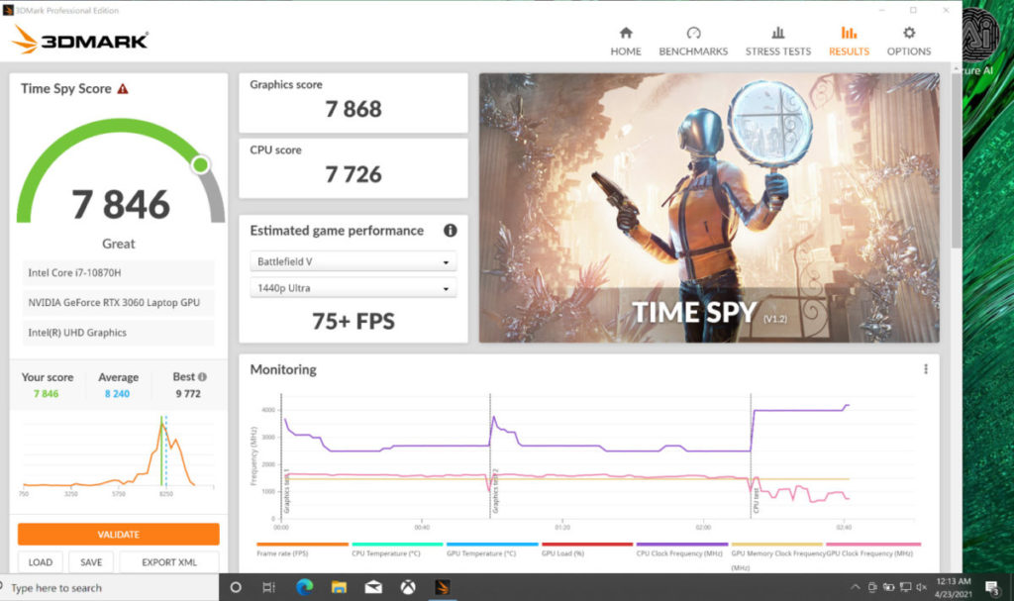1014x601 pixels.
Task: Open the 1440p Ultra resolution dropdown
Action: 354,288
